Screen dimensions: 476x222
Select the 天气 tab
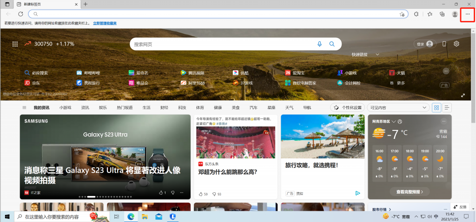pos(289,108)
